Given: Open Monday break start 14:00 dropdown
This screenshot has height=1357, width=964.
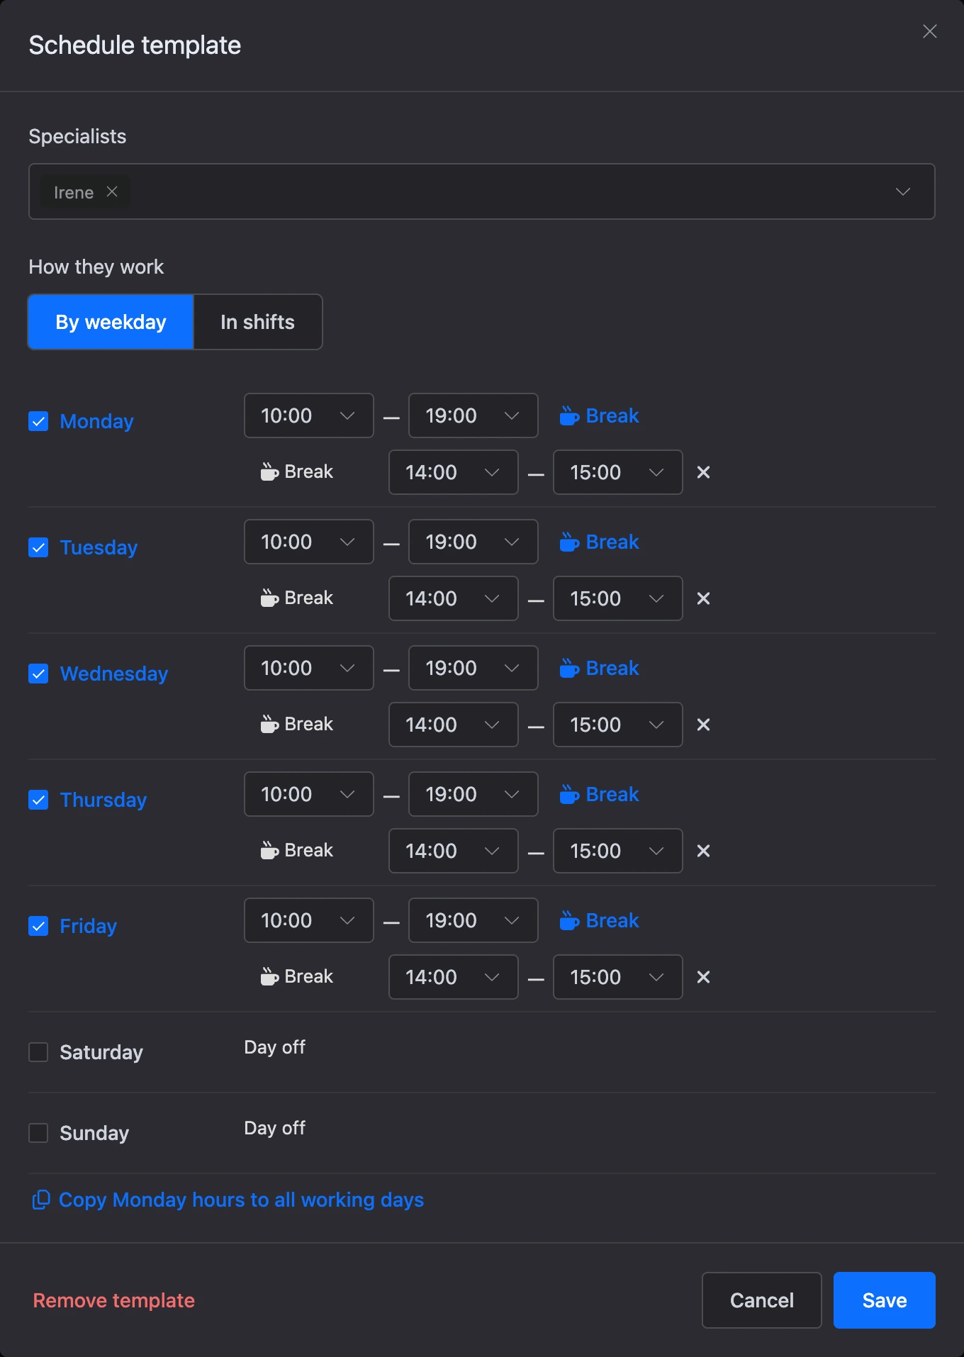Looking at the screenshot, I should (454, 472).
